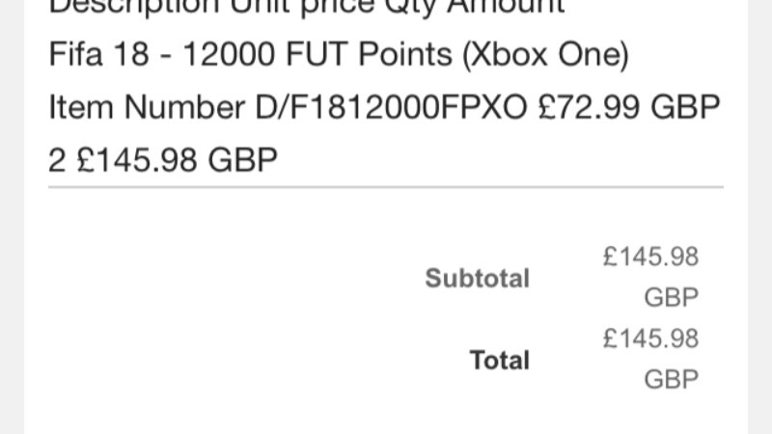Click the (Xbox One) platform text
The image size is (772, 434).
click(x=545, y=54)
